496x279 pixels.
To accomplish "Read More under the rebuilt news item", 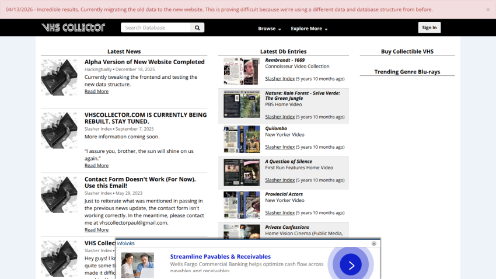I will (x=96, y=165).
